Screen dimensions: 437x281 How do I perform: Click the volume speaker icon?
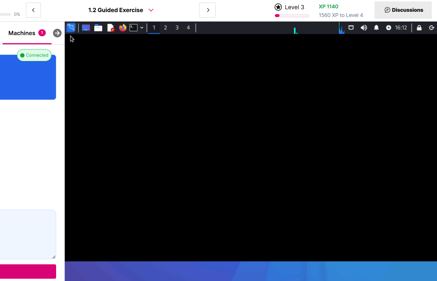(x=364, y=28)
